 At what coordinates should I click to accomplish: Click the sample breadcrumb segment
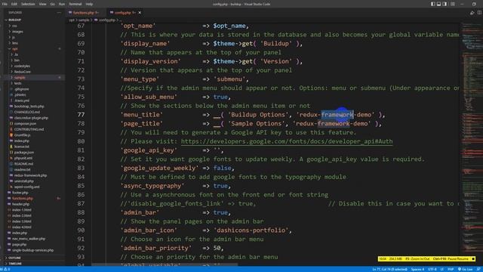(x=84, y=20)
